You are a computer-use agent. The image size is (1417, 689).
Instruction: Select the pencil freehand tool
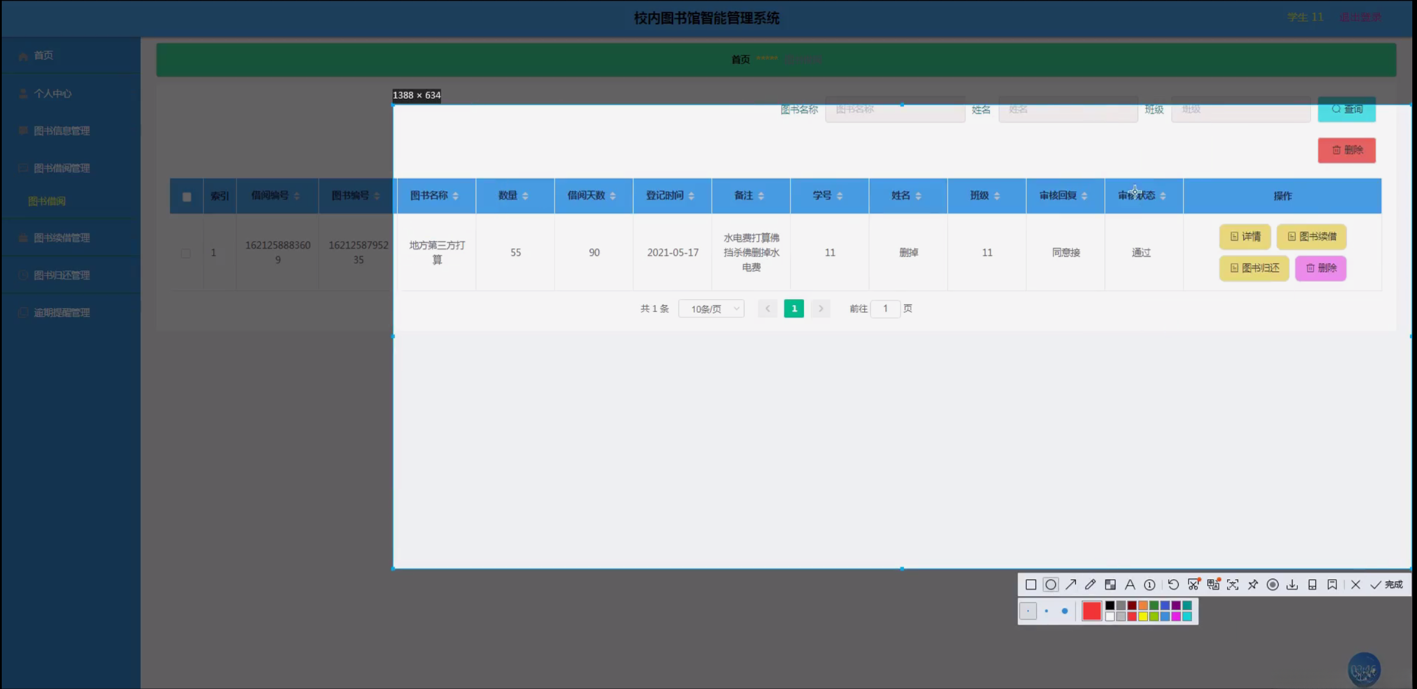pos(1090,584)
